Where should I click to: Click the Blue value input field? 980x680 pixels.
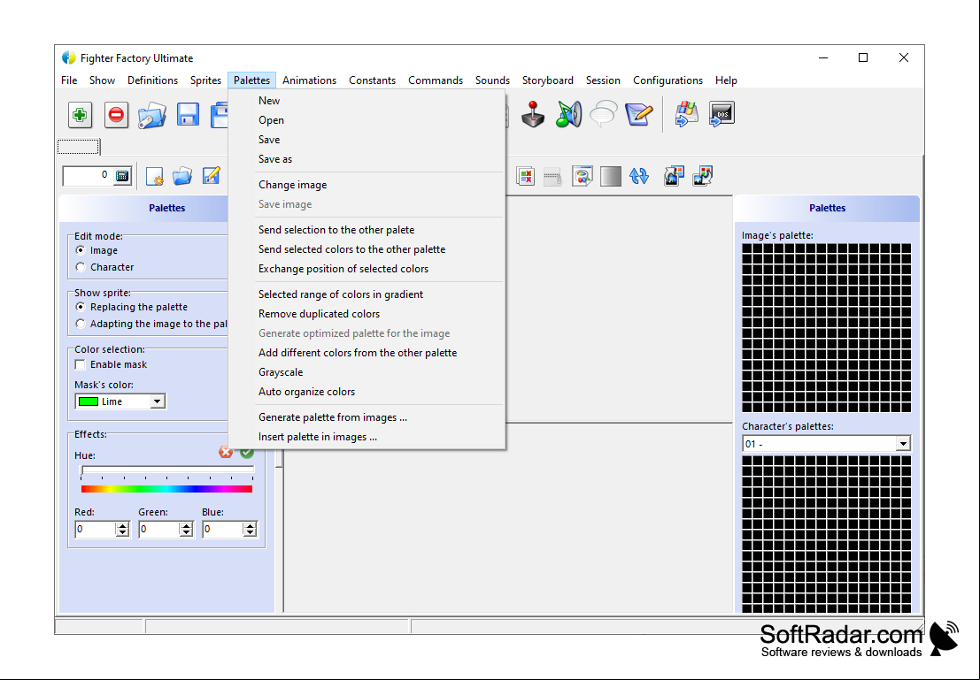[222, 530]
